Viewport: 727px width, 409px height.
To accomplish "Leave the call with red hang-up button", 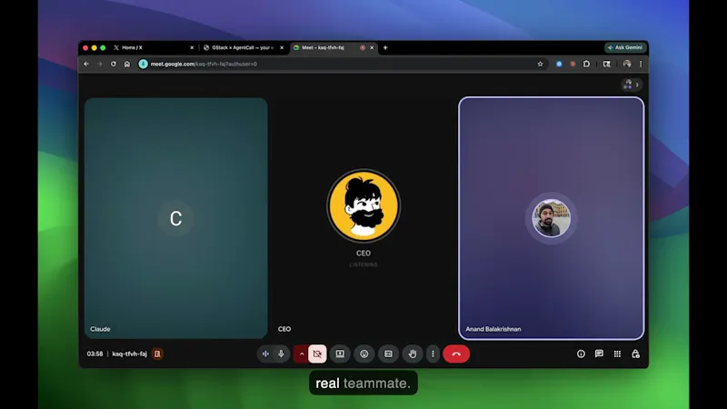I will (x=456, y=354).
